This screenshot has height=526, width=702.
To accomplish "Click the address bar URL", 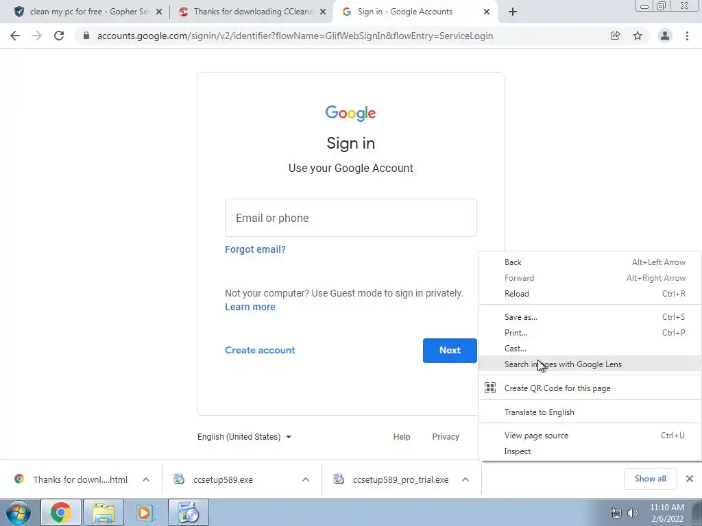I will coord(295,36).
